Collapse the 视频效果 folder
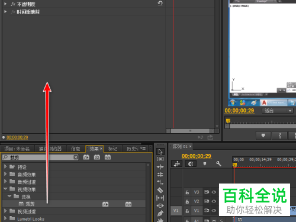The height and width of the screenshot is (222, 296). tap(5, 189)
